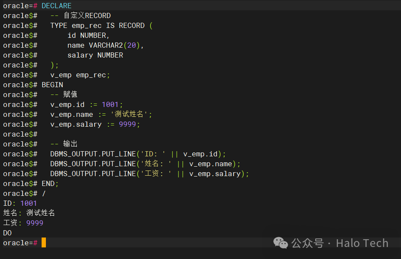Click the BEGIN keyword

[52, 85]
